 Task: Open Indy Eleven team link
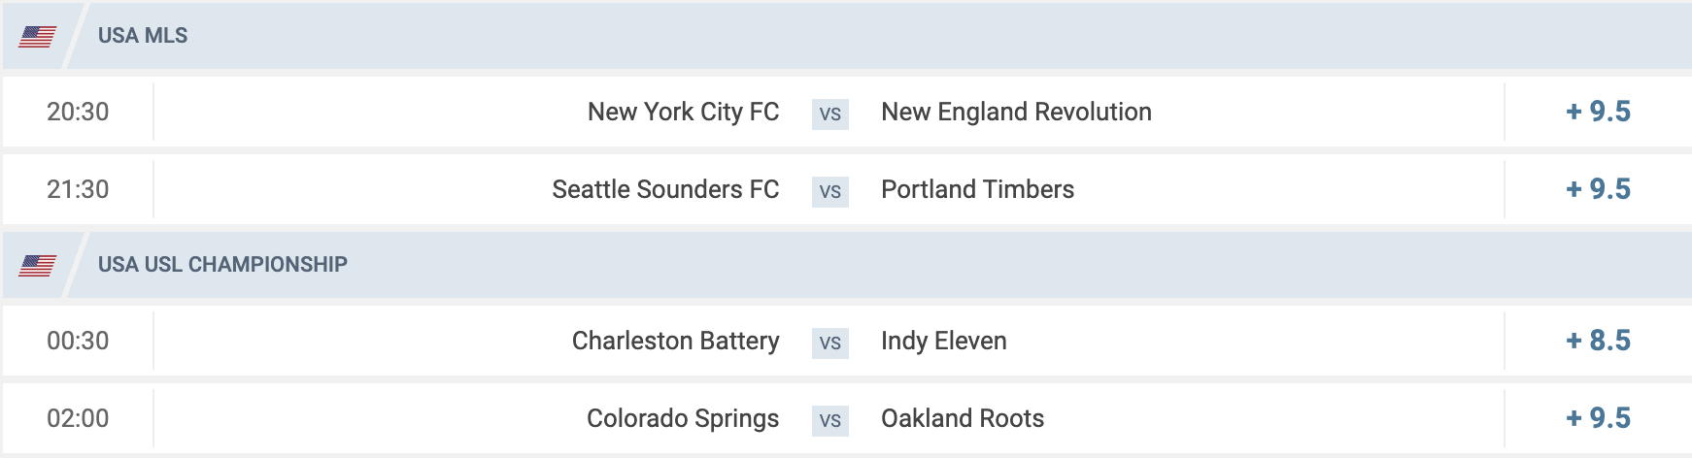click(943, 341)
